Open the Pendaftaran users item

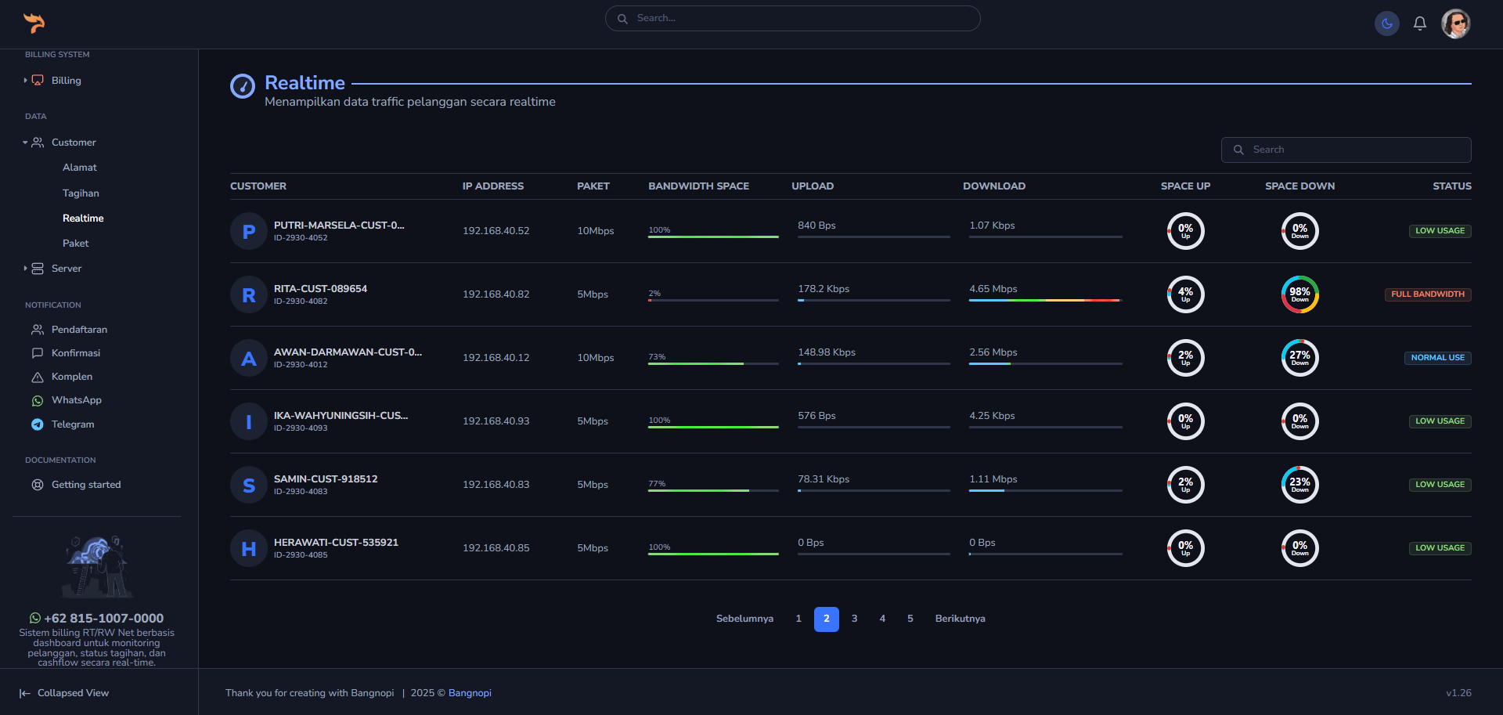click(79, 330)
